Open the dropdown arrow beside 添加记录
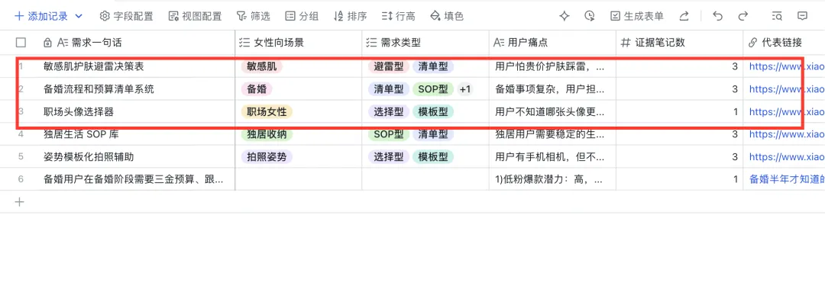 [79, 16]
